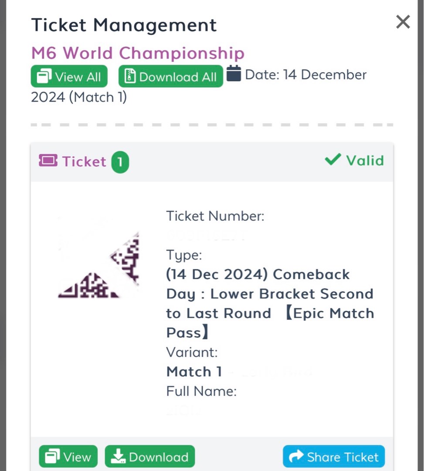The image size is (424, 471).
Task: Open all tickets with View All
Action: tap(68, 76)
